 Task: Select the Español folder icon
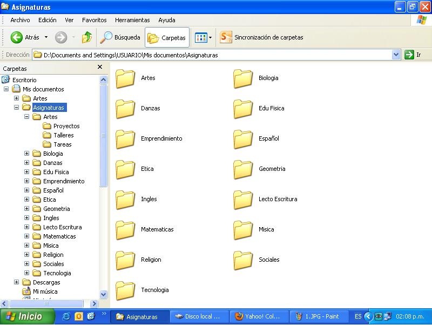pos(243,138)
